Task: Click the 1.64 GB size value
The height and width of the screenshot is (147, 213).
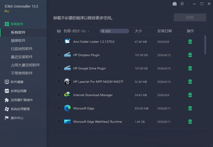Action: (x=140, y=122)
